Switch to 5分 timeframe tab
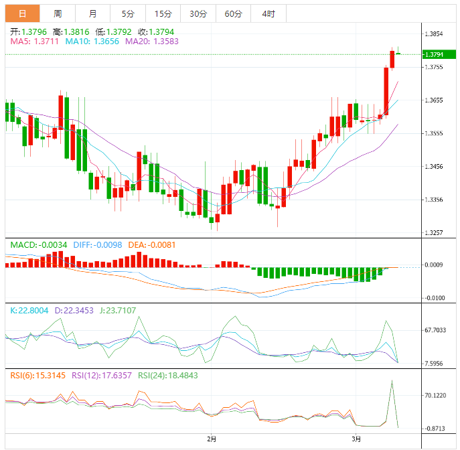 [x=127, y=13]
